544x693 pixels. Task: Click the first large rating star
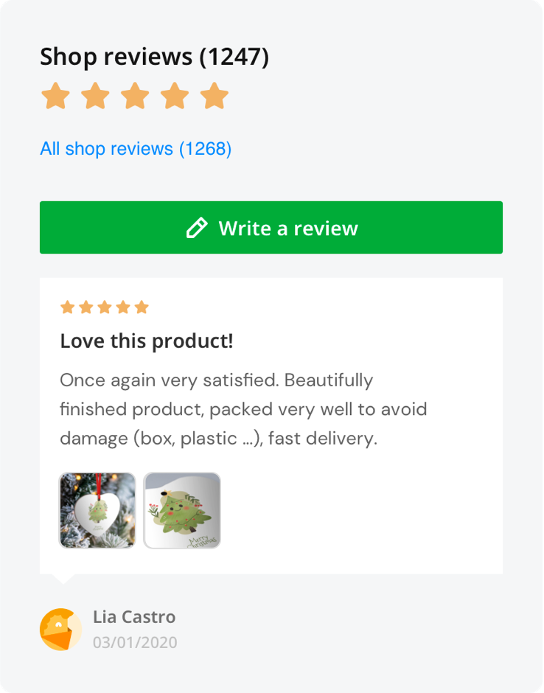pyautogui.click(x=55, y=97)
